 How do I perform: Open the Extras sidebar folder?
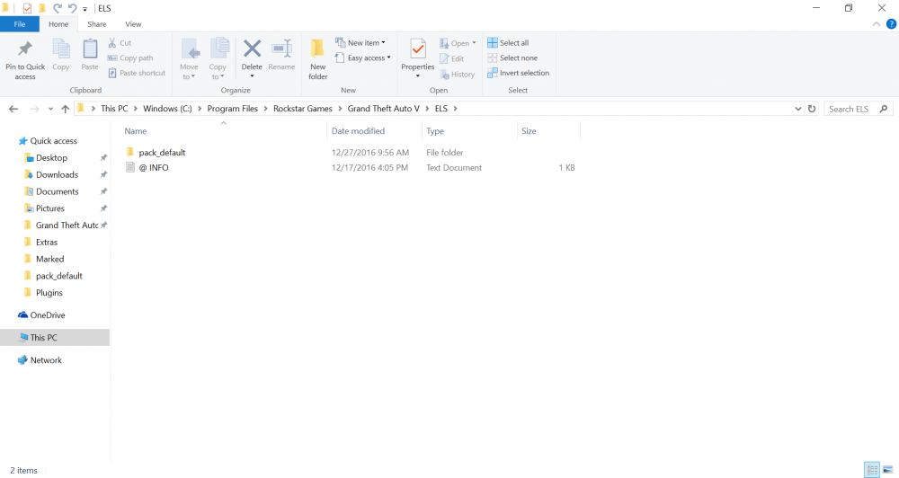[47, 243]
